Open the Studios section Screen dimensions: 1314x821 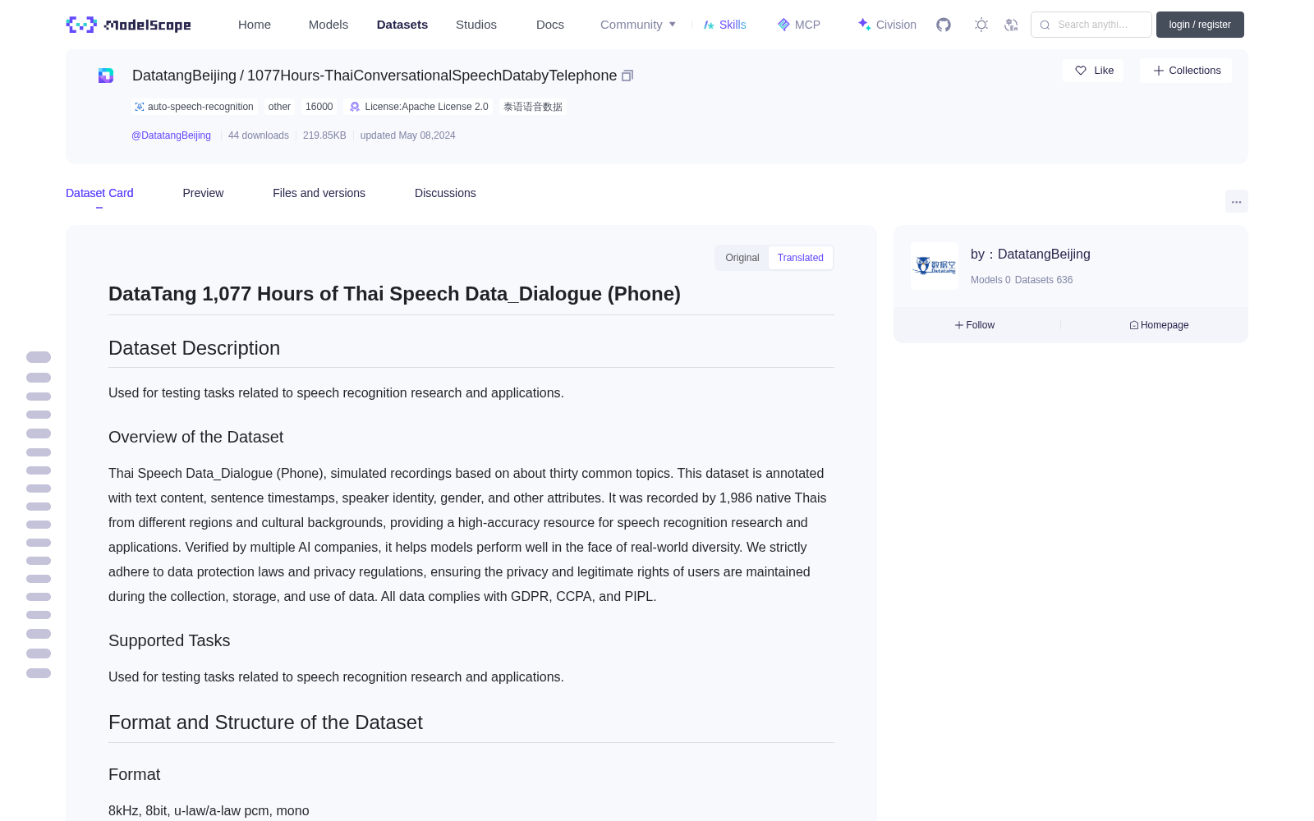476,25
